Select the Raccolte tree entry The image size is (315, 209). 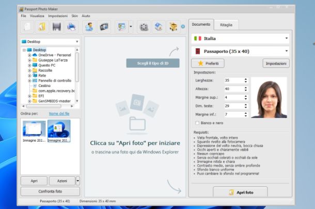pos(45,71)
